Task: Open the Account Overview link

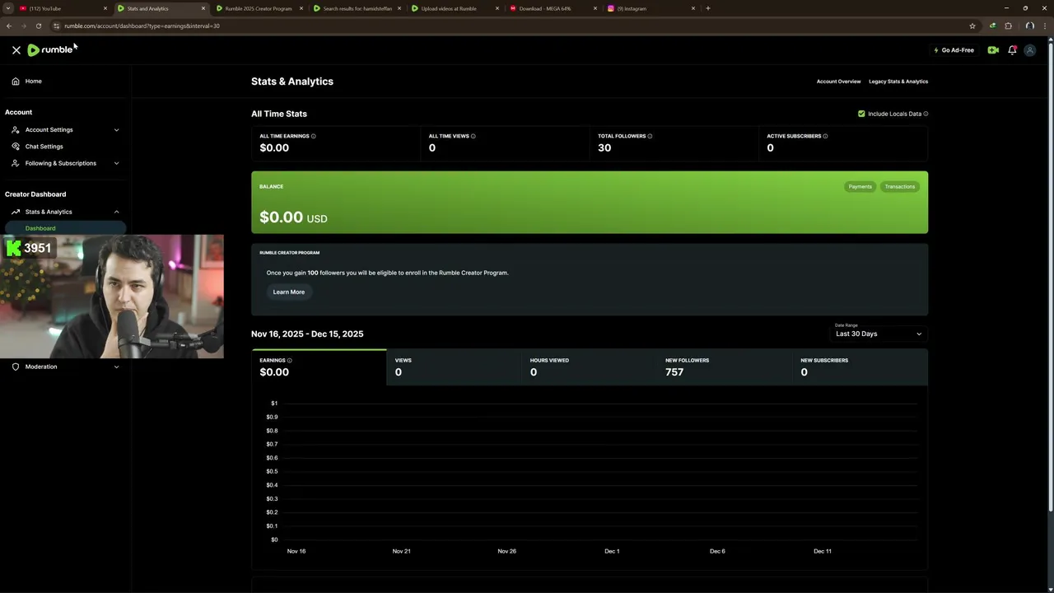Action: pyautogui.click(x=838, y=82)
